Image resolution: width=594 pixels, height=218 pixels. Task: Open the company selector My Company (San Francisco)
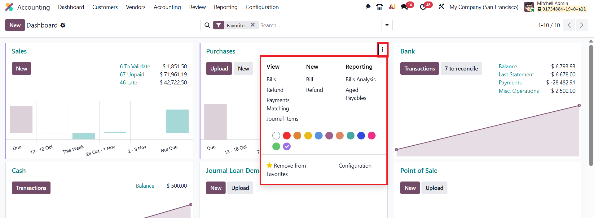[484, 7]
